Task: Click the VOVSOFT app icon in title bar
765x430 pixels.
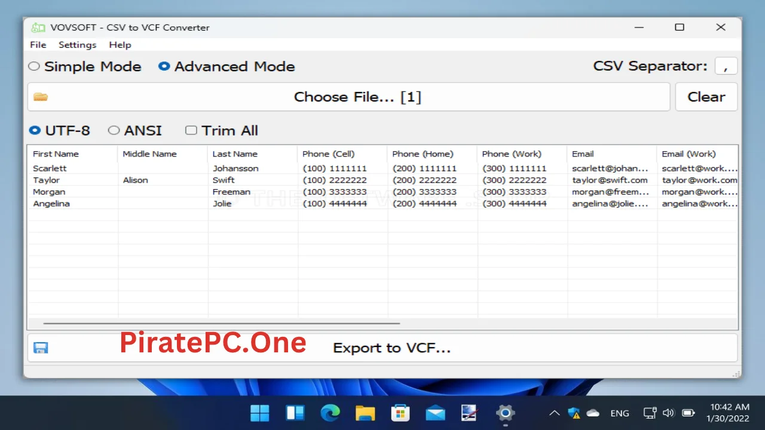Action: [x=38, y=27]
